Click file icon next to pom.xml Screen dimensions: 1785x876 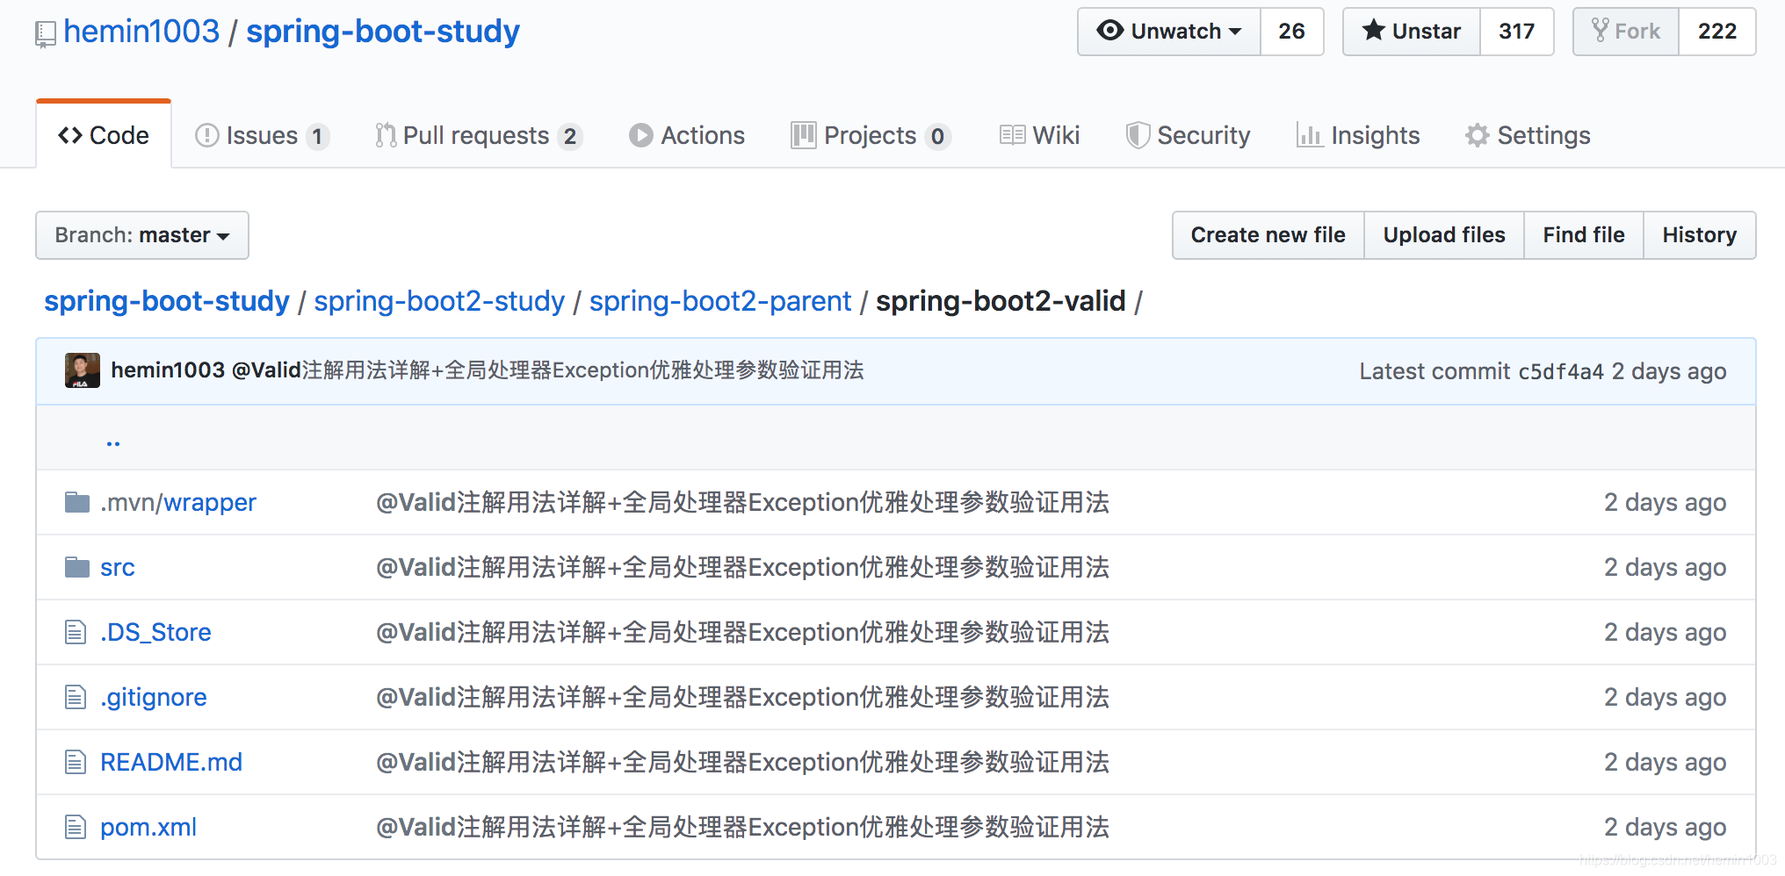(x=76, y=827)
